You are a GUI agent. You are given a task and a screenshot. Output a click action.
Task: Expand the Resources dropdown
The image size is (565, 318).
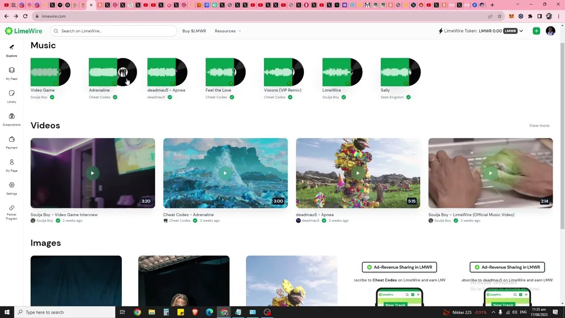coord(240,31)
